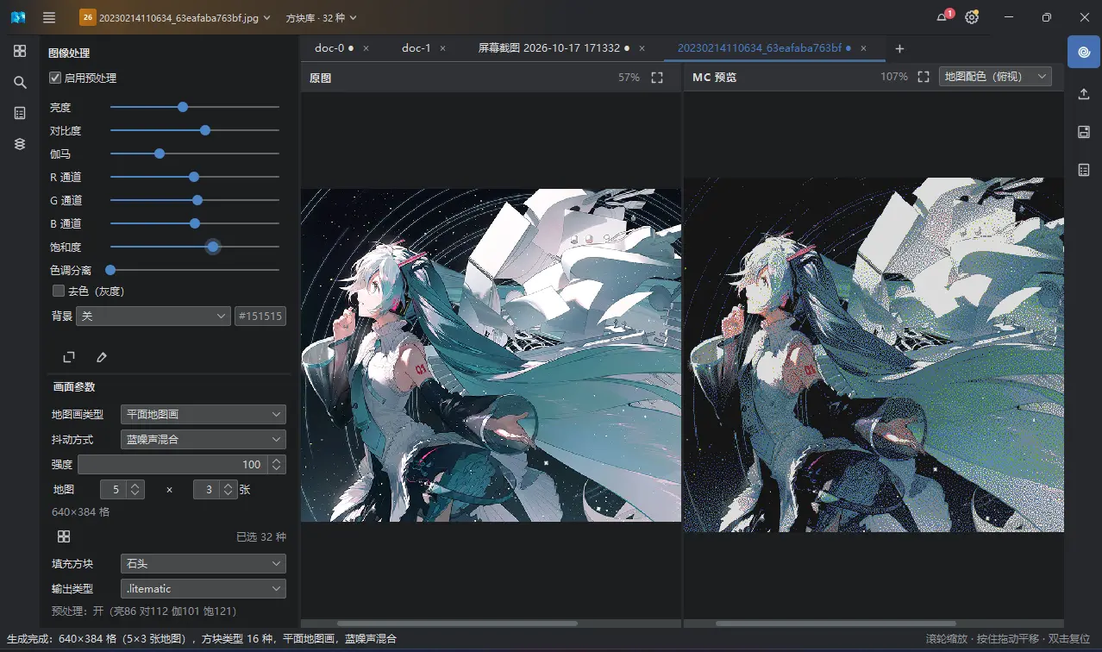Fullscreen the MC 预览 panel
The width and height of the screenshot is (1102, 652).
point(924,77)
